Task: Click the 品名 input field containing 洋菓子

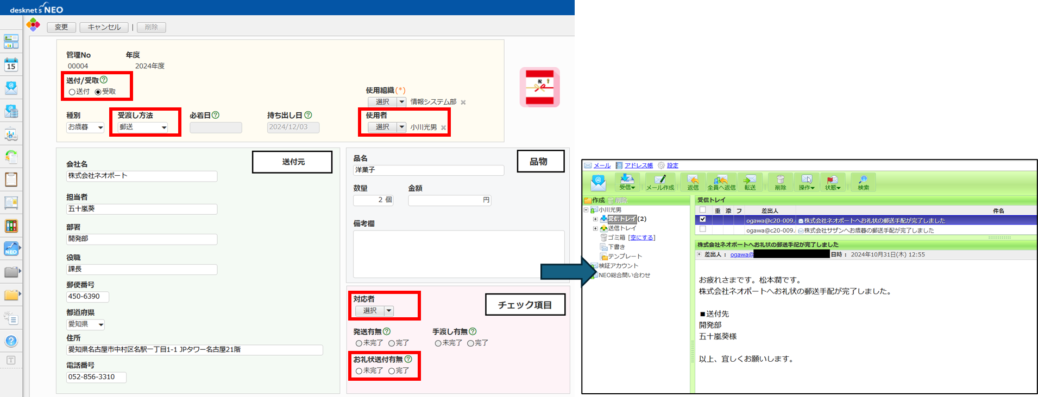Action: click(428, 170)
